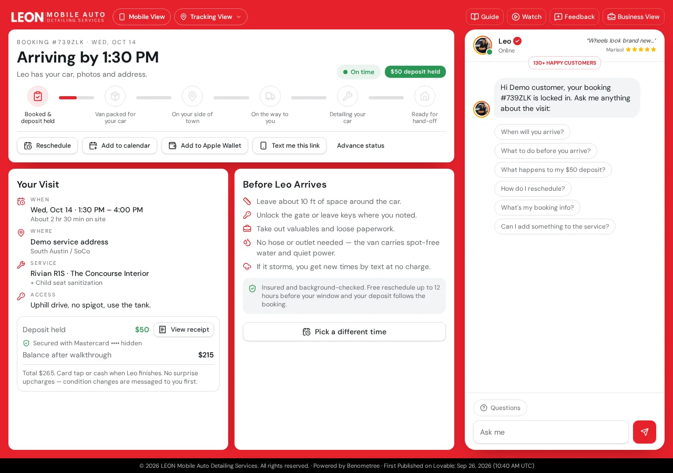
Task: Open View receipt
Action: 183,330
